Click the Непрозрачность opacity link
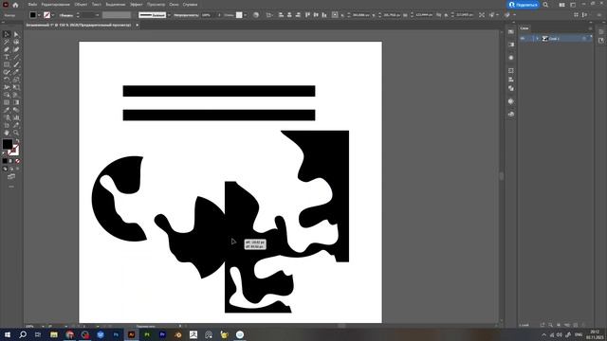 186,15
